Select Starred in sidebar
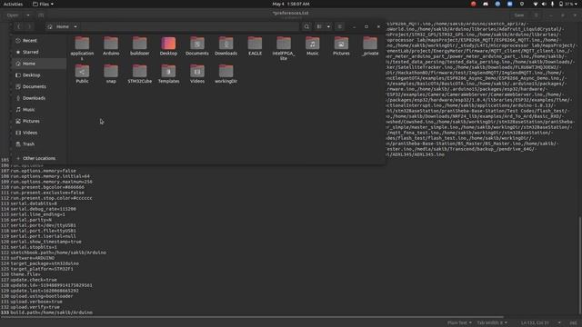The height and width of the screenshot is (327, 582). coord(38,52)
